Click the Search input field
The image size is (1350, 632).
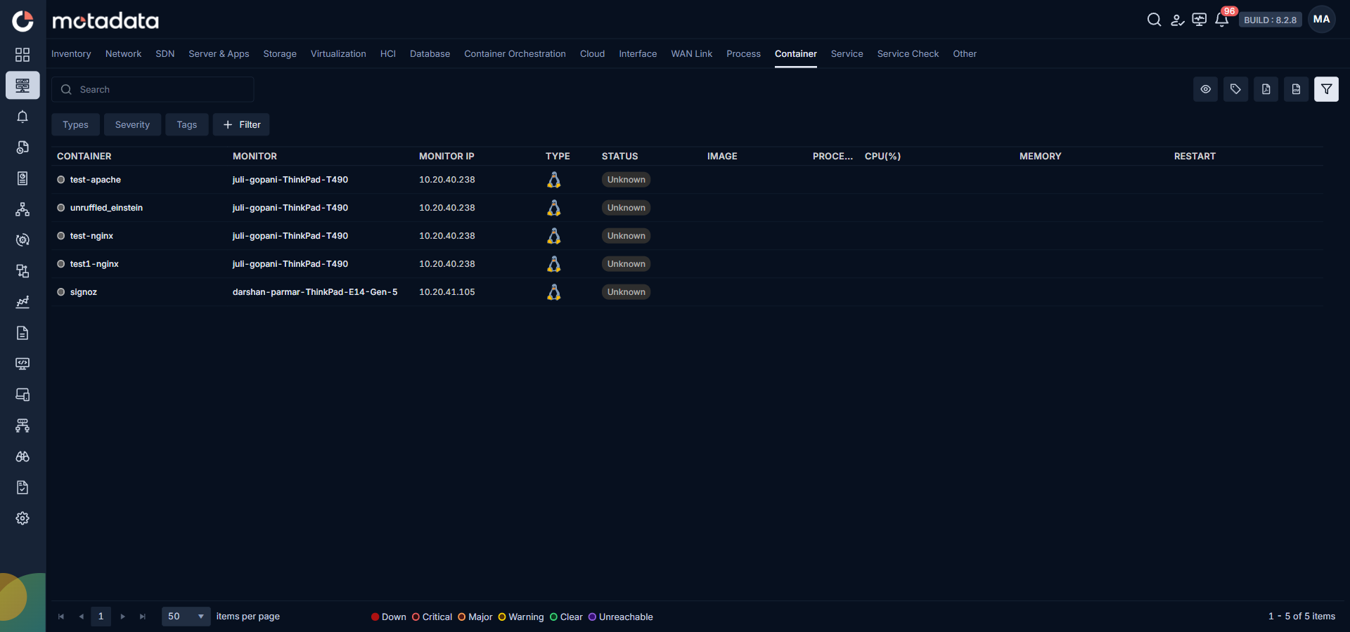pos(153,89)
